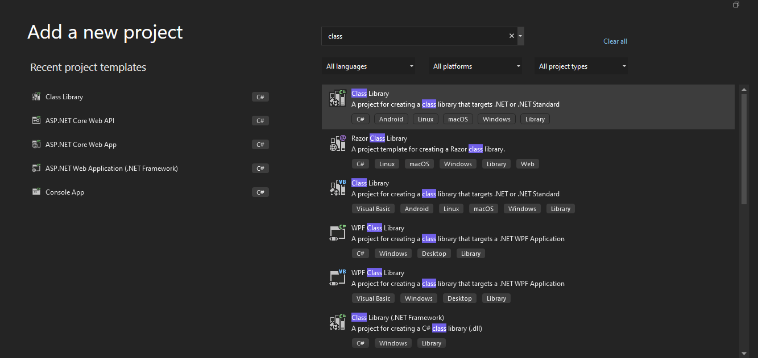Click the C# tag next to Console App

[260, 192]
